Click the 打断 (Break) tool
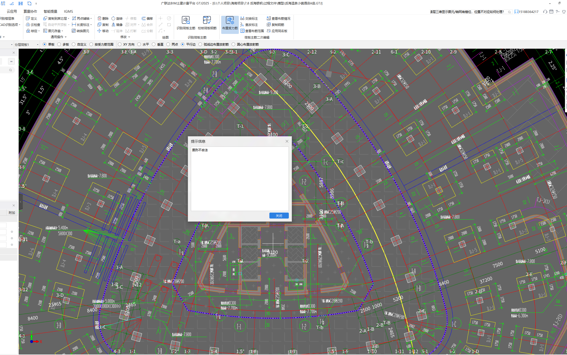 pos(131,31)
